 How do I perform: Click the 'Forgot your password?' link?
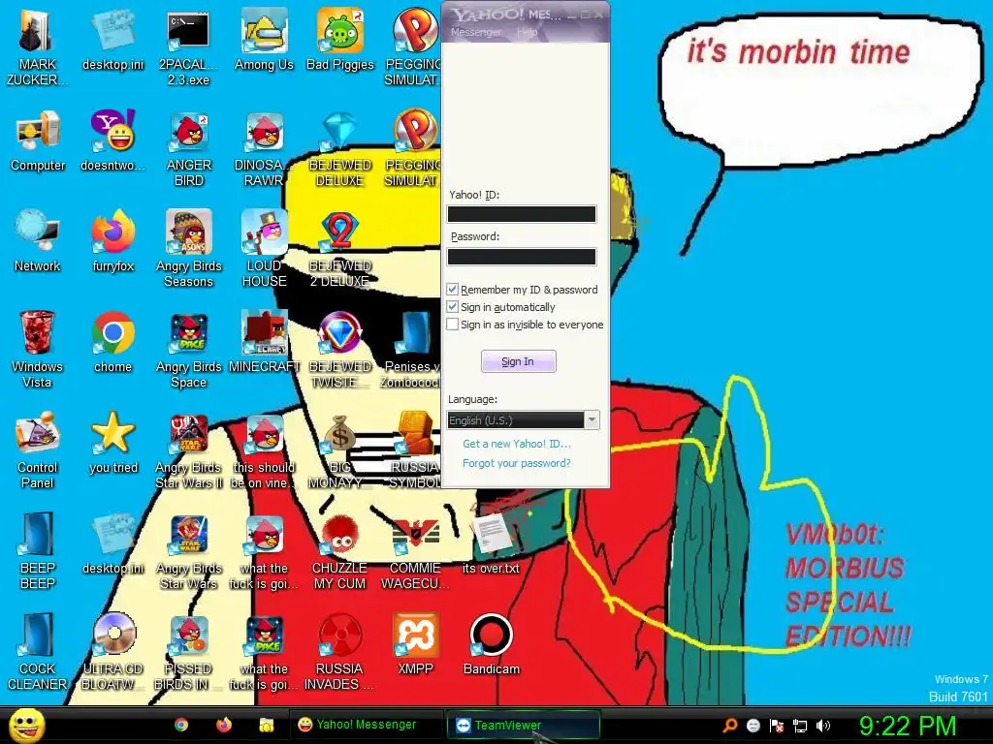click(x=517, y=463)
